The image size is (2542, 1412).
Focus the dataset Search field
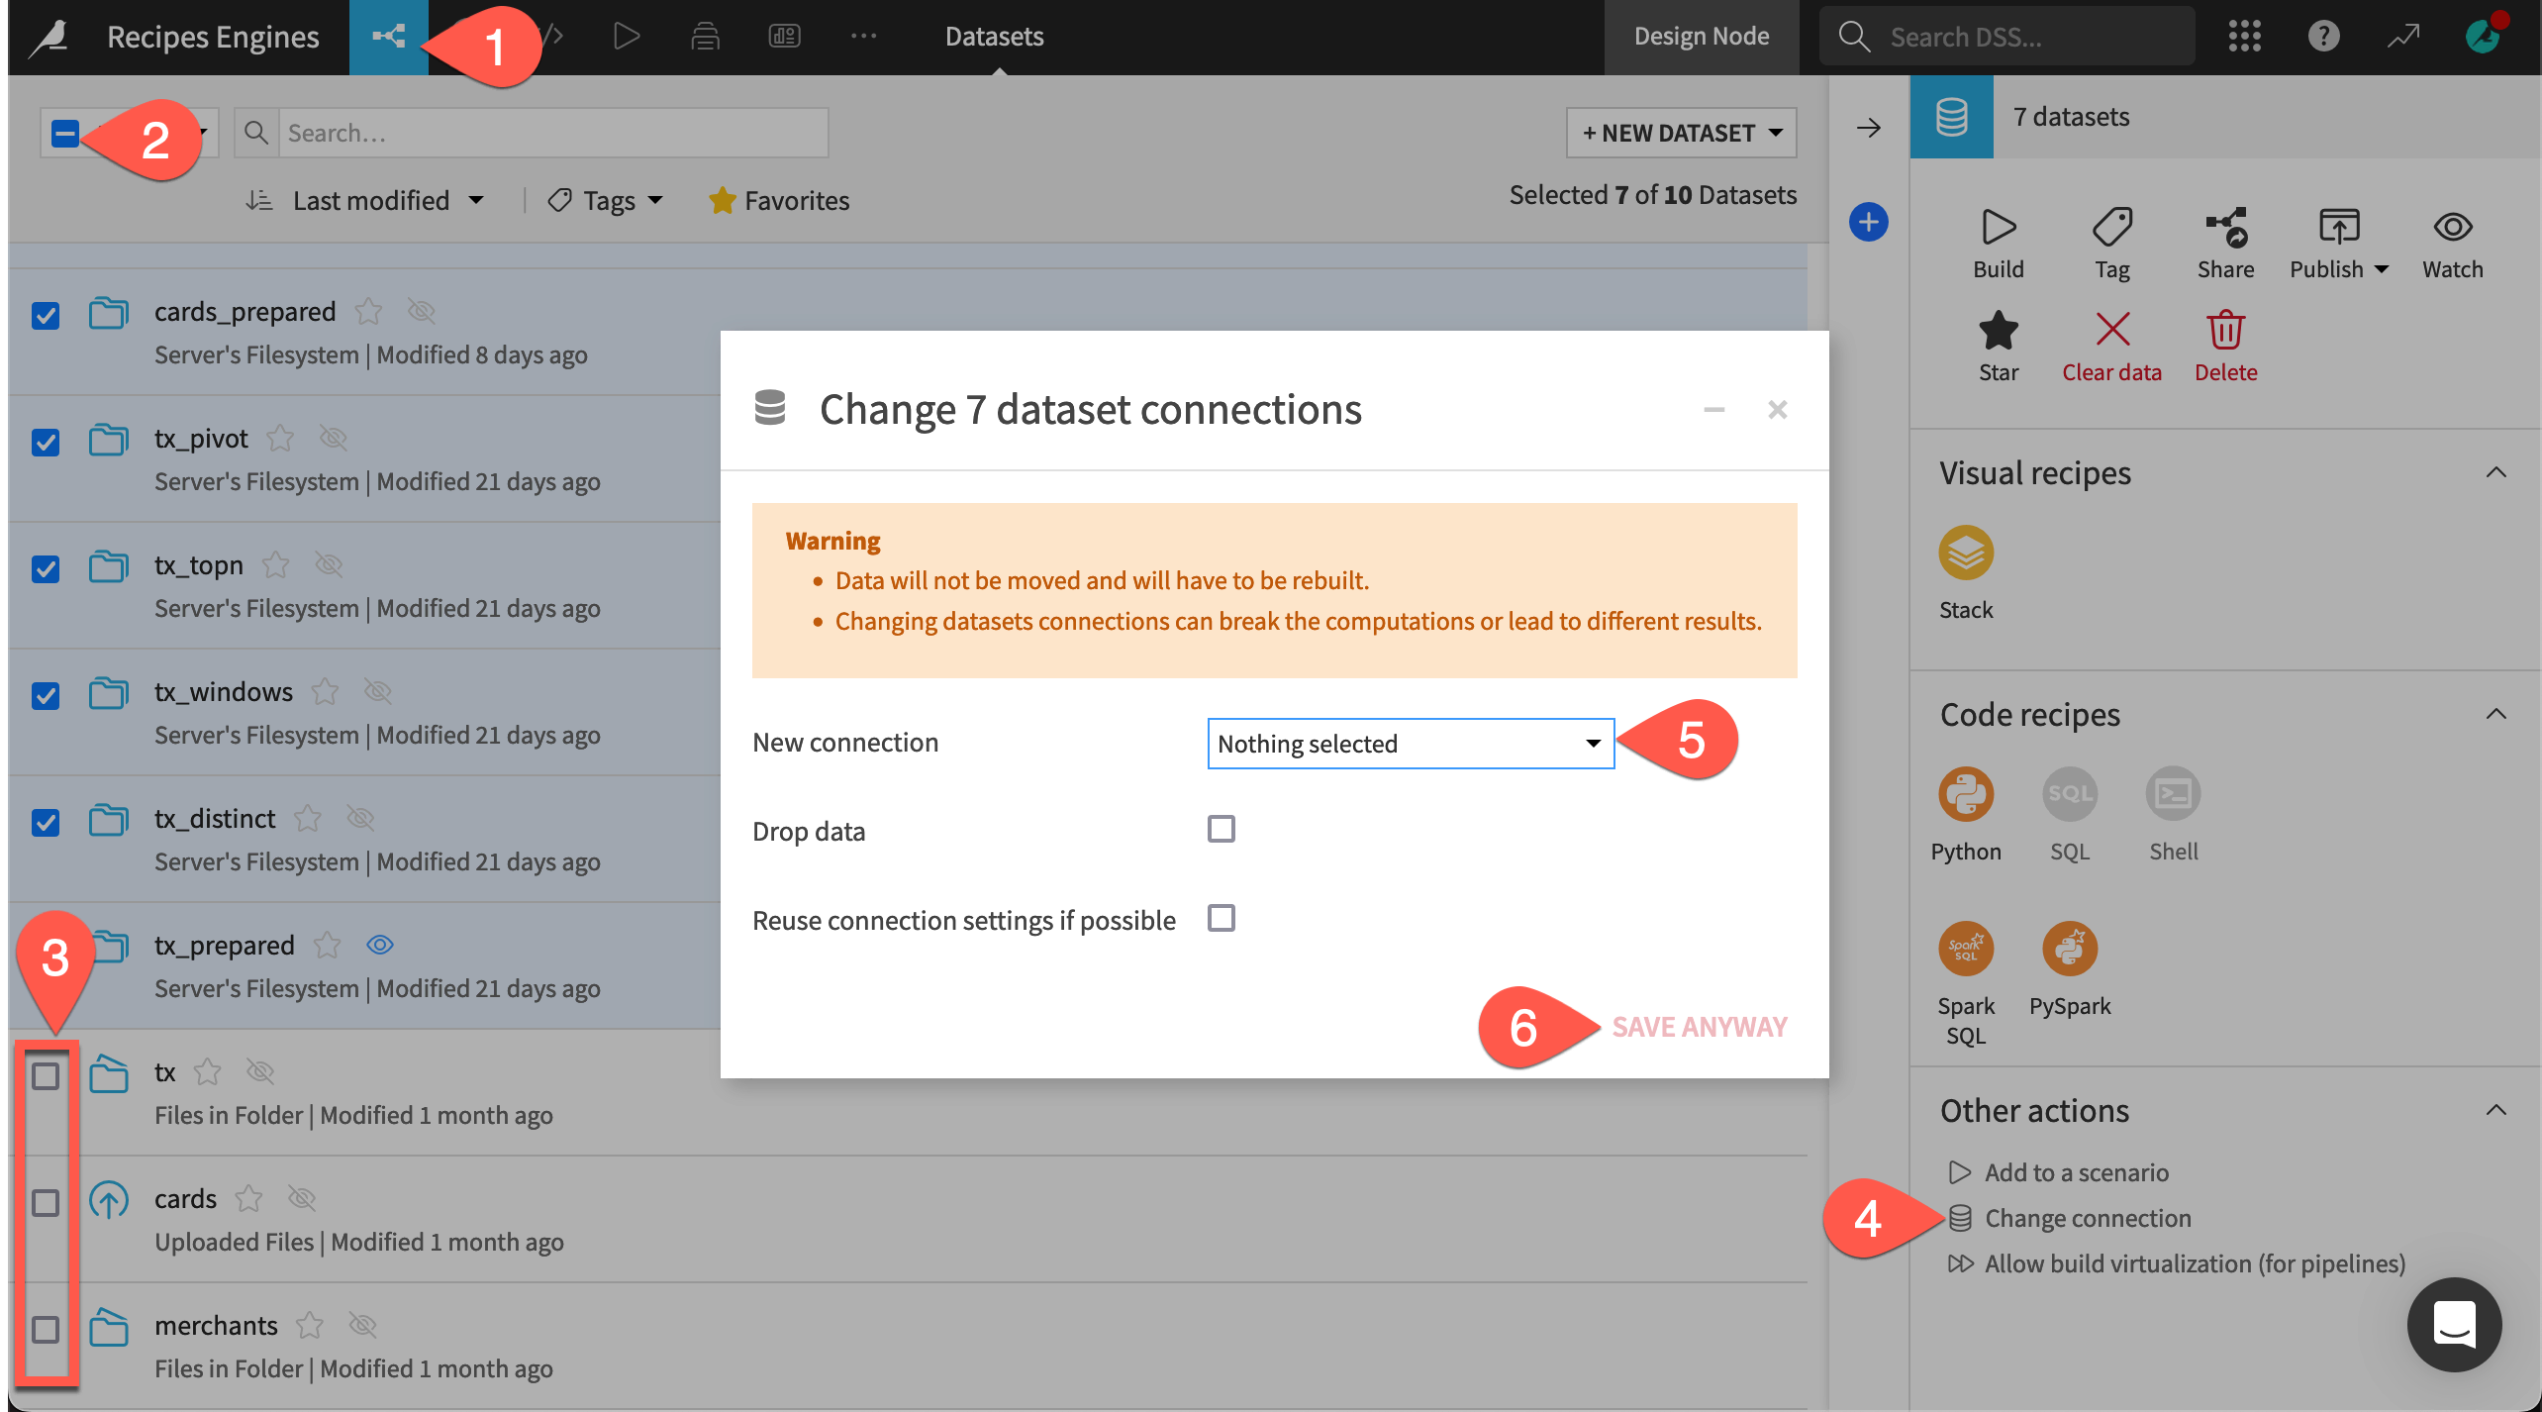pos(552,133)
